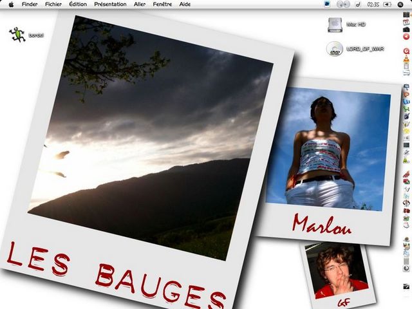Open the Mac HD drive icon
The image size is (412, 309).
coord(335,24)
